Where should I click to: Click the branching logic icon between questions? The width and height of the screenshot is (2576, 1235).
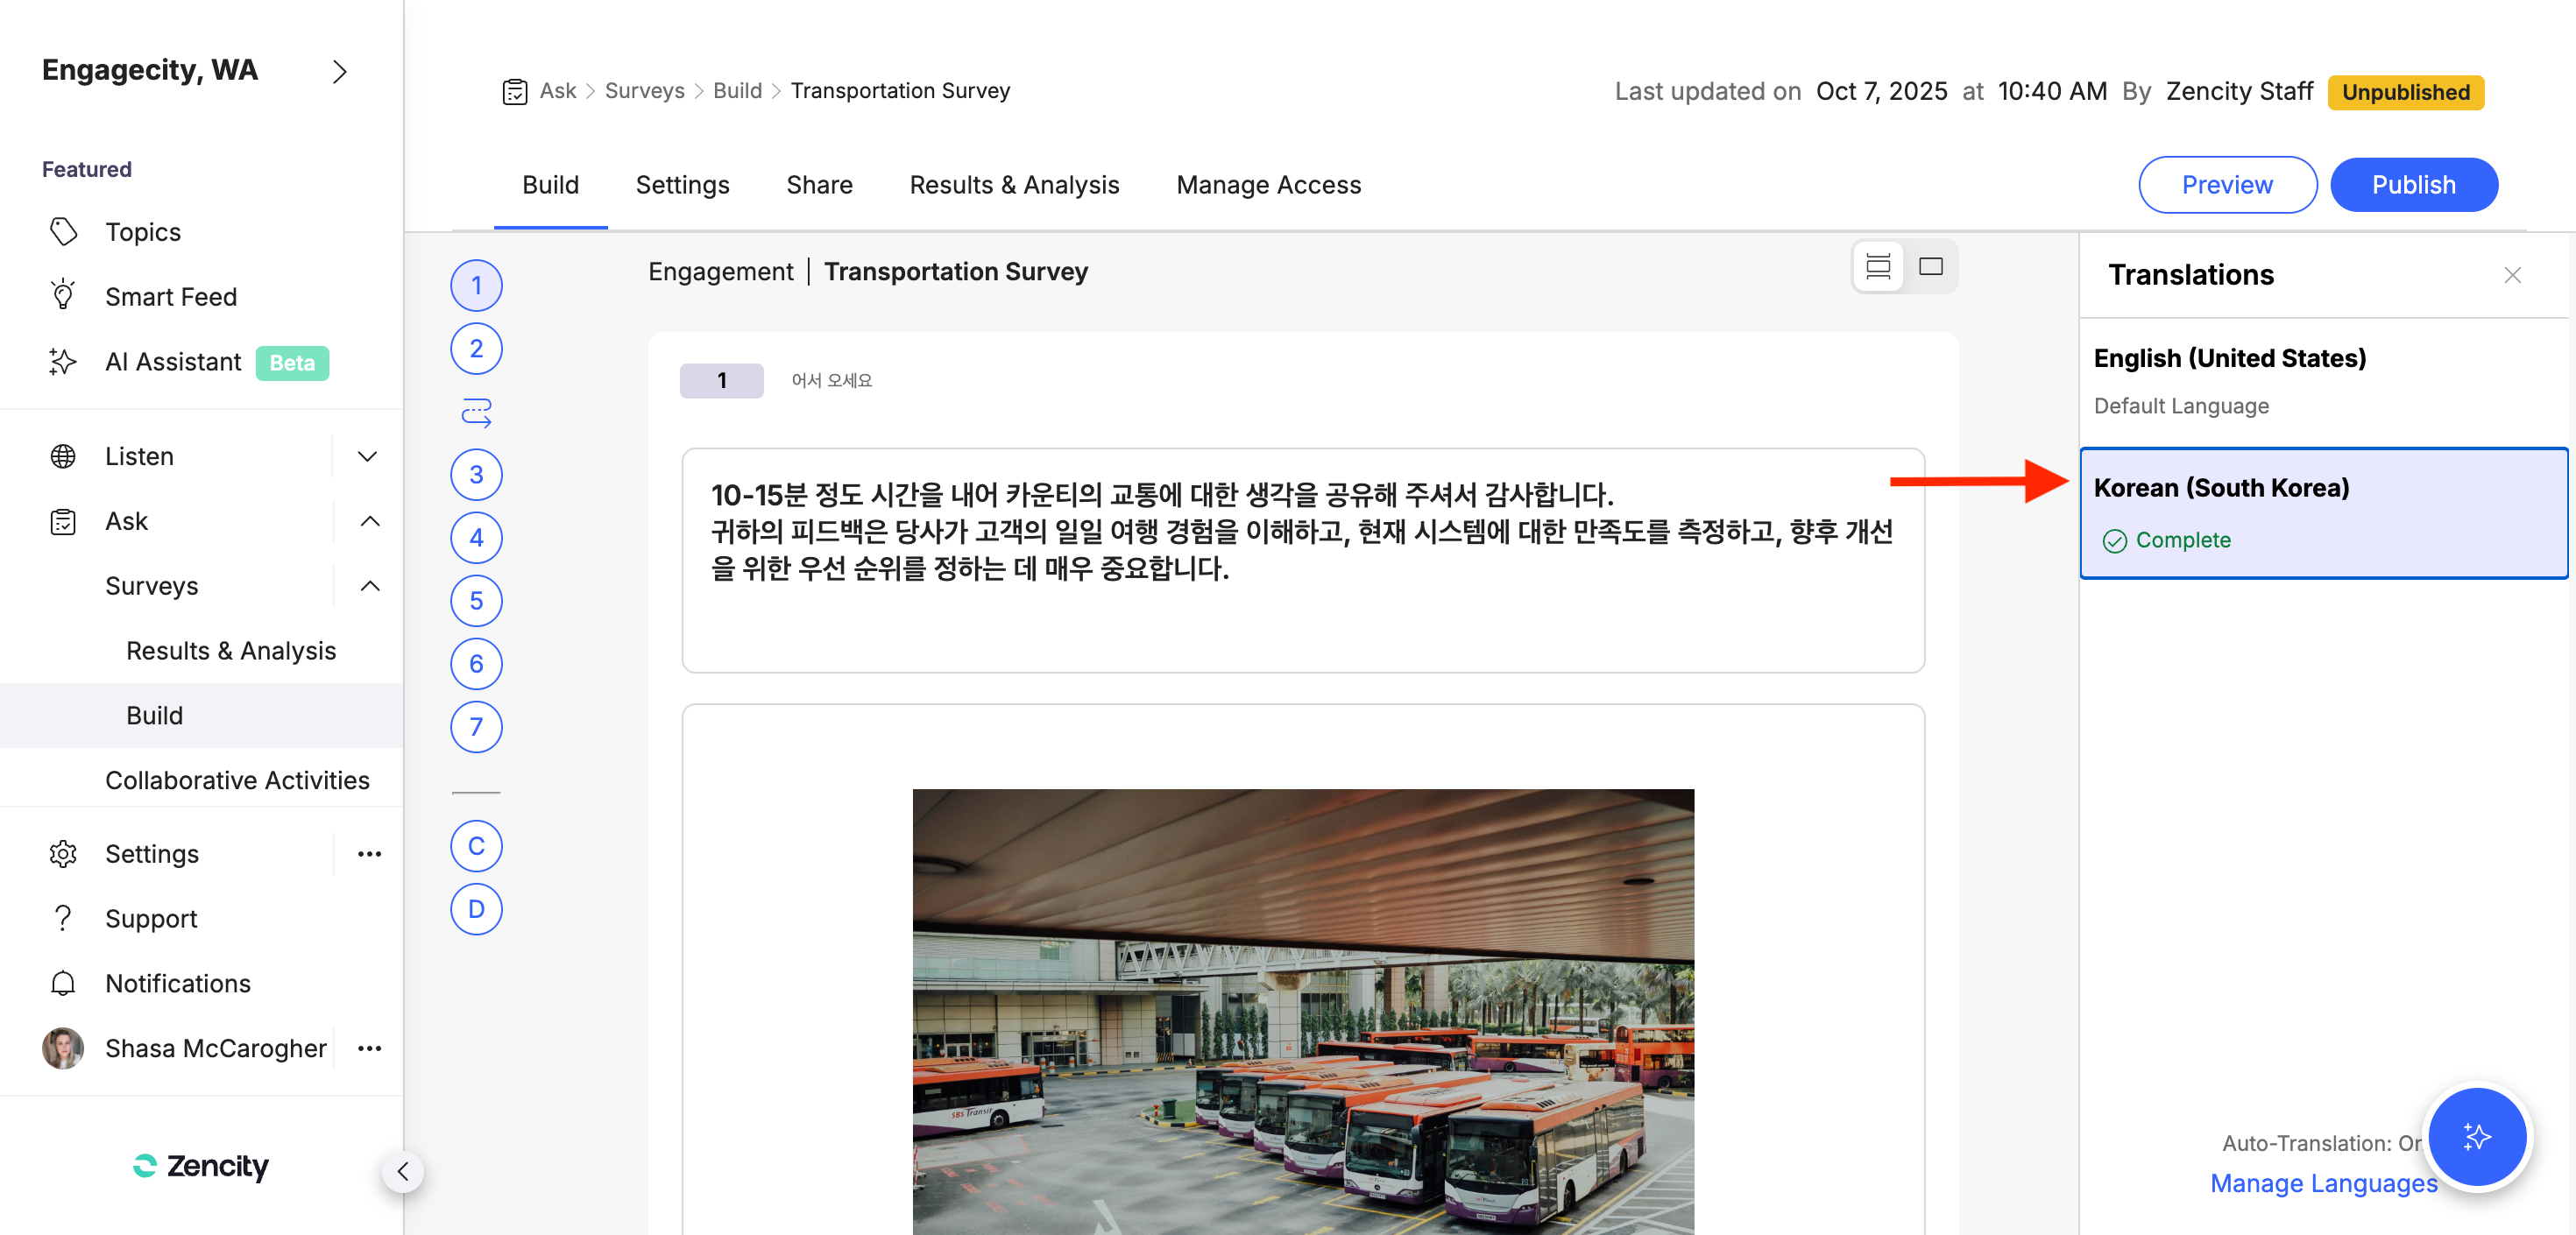tap(476, 412)
